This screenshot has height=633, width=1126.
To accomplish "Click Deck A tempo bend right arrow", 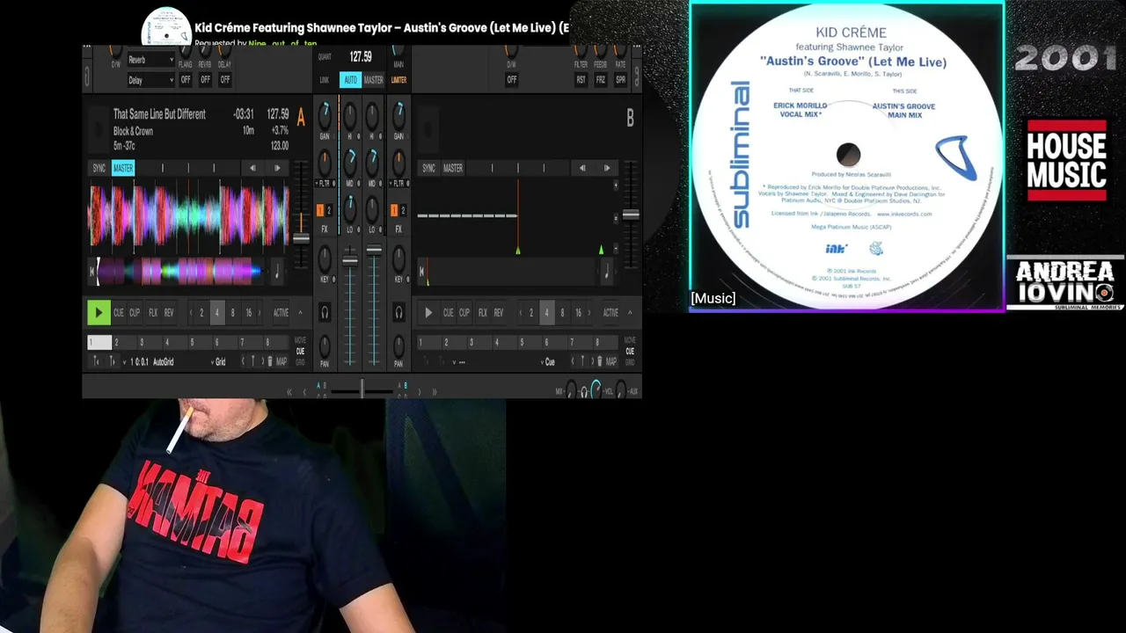I will 277,168.
